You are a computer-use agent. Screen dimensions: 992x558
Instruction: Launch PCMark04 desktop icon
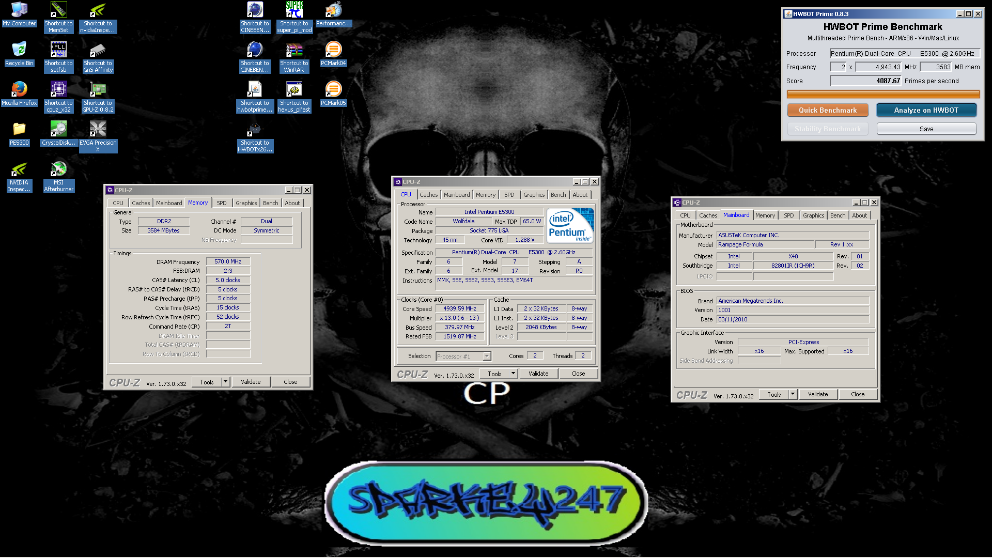click(x=333, y=54)
